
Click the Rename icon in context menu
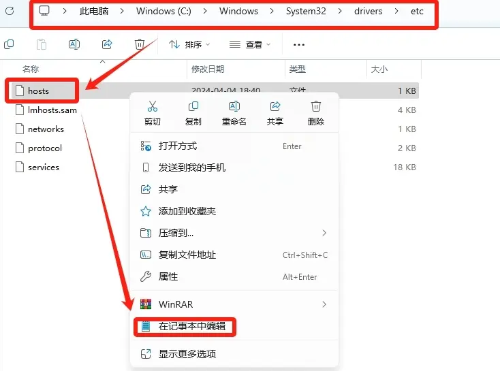[x=234, y=106]
